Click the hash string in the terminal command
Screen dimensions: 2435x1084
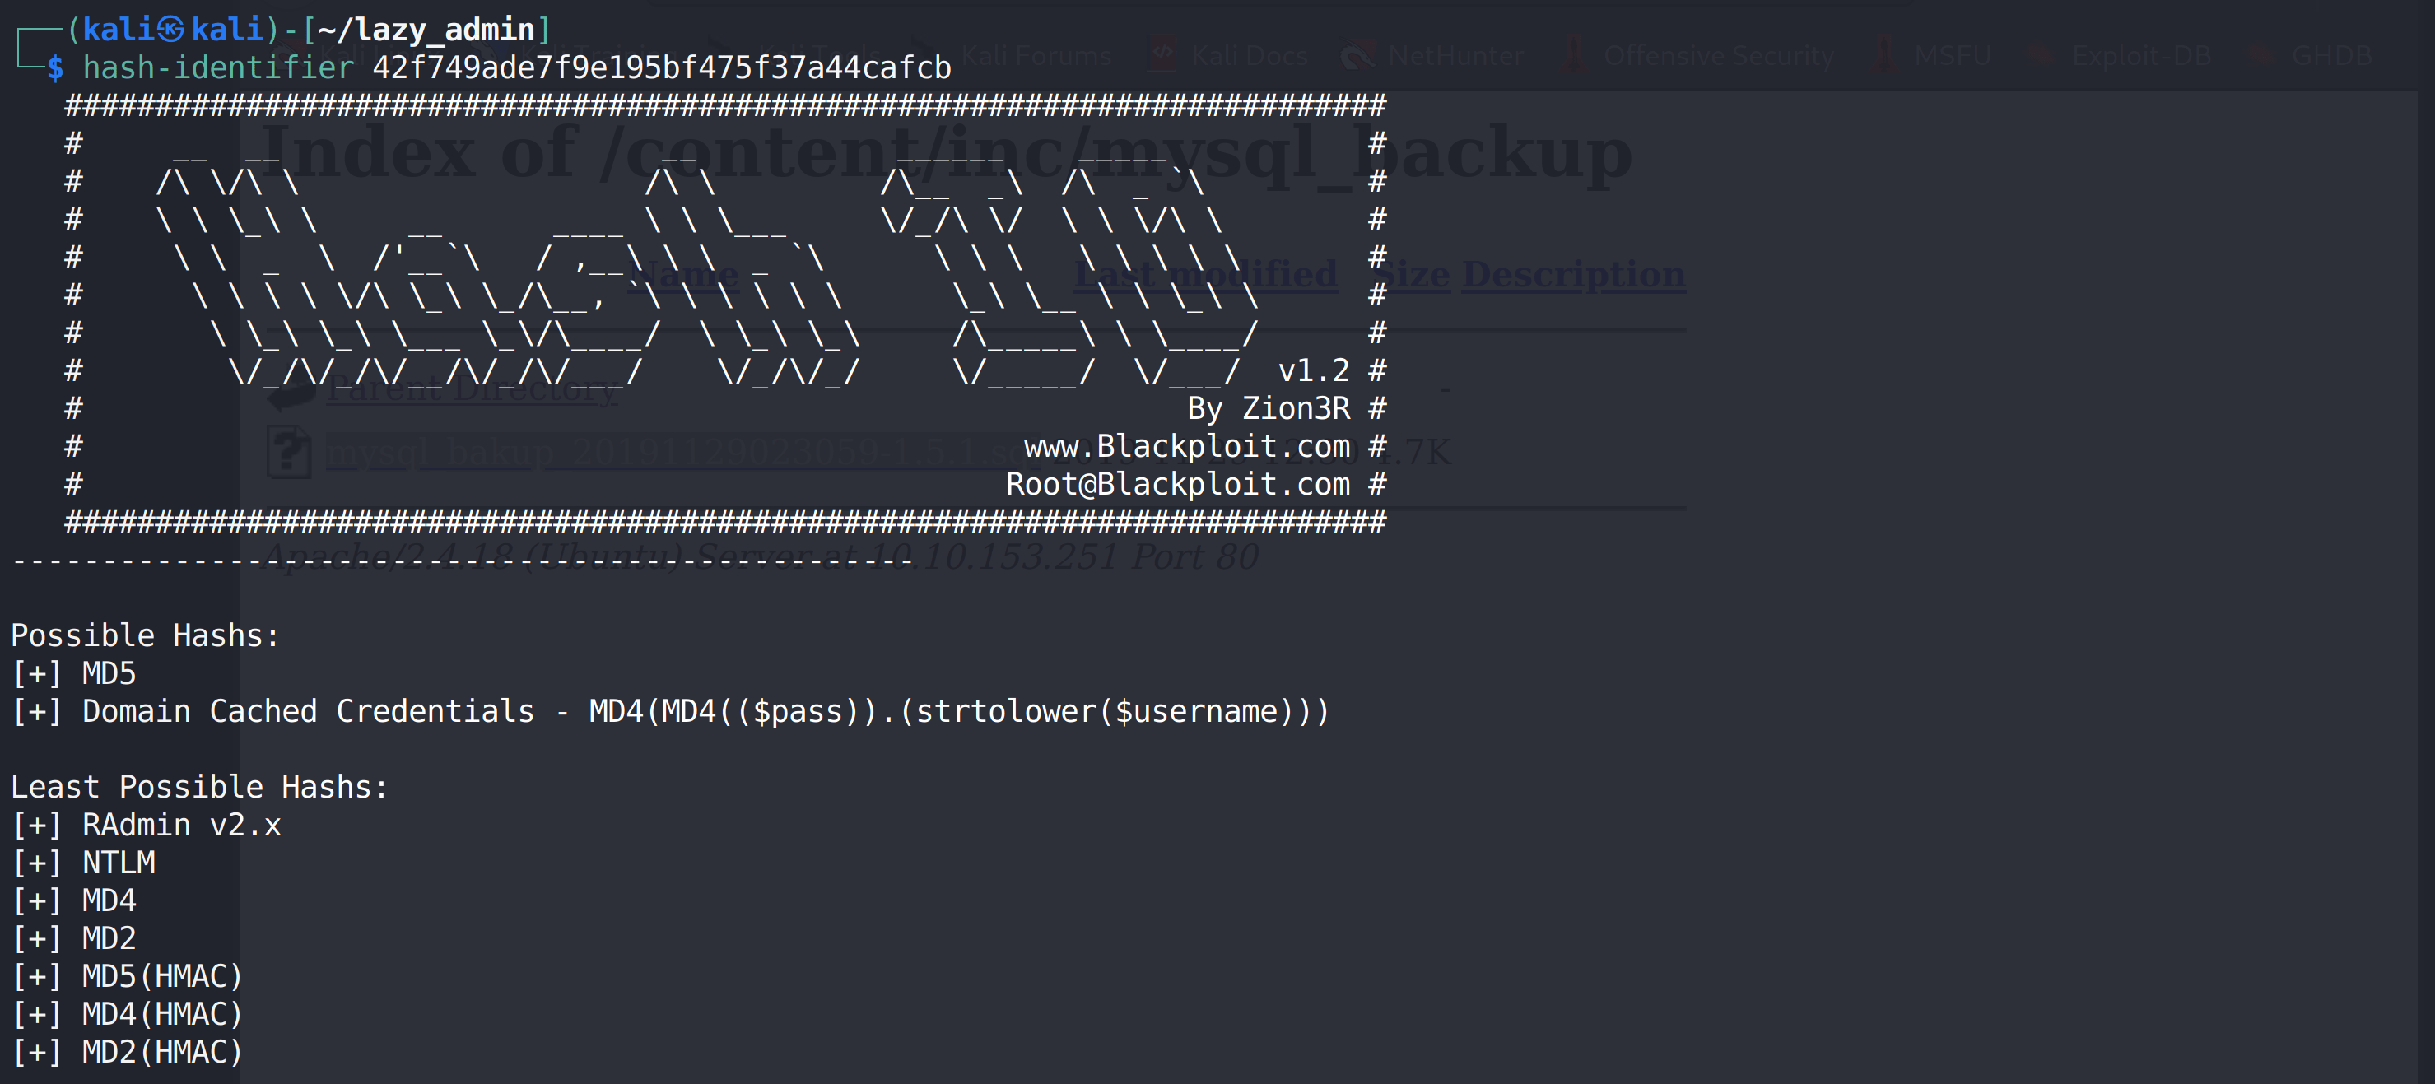(x=662, y=68)
